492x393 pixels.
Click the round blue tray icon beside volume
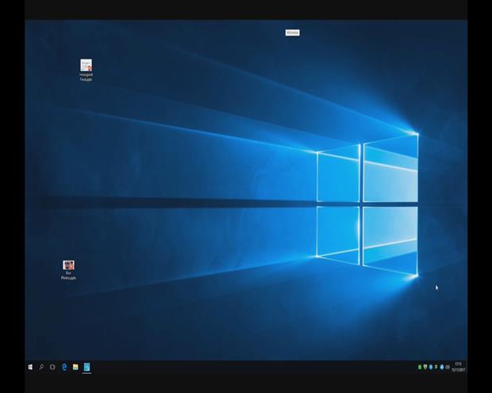tap(442, 367)
